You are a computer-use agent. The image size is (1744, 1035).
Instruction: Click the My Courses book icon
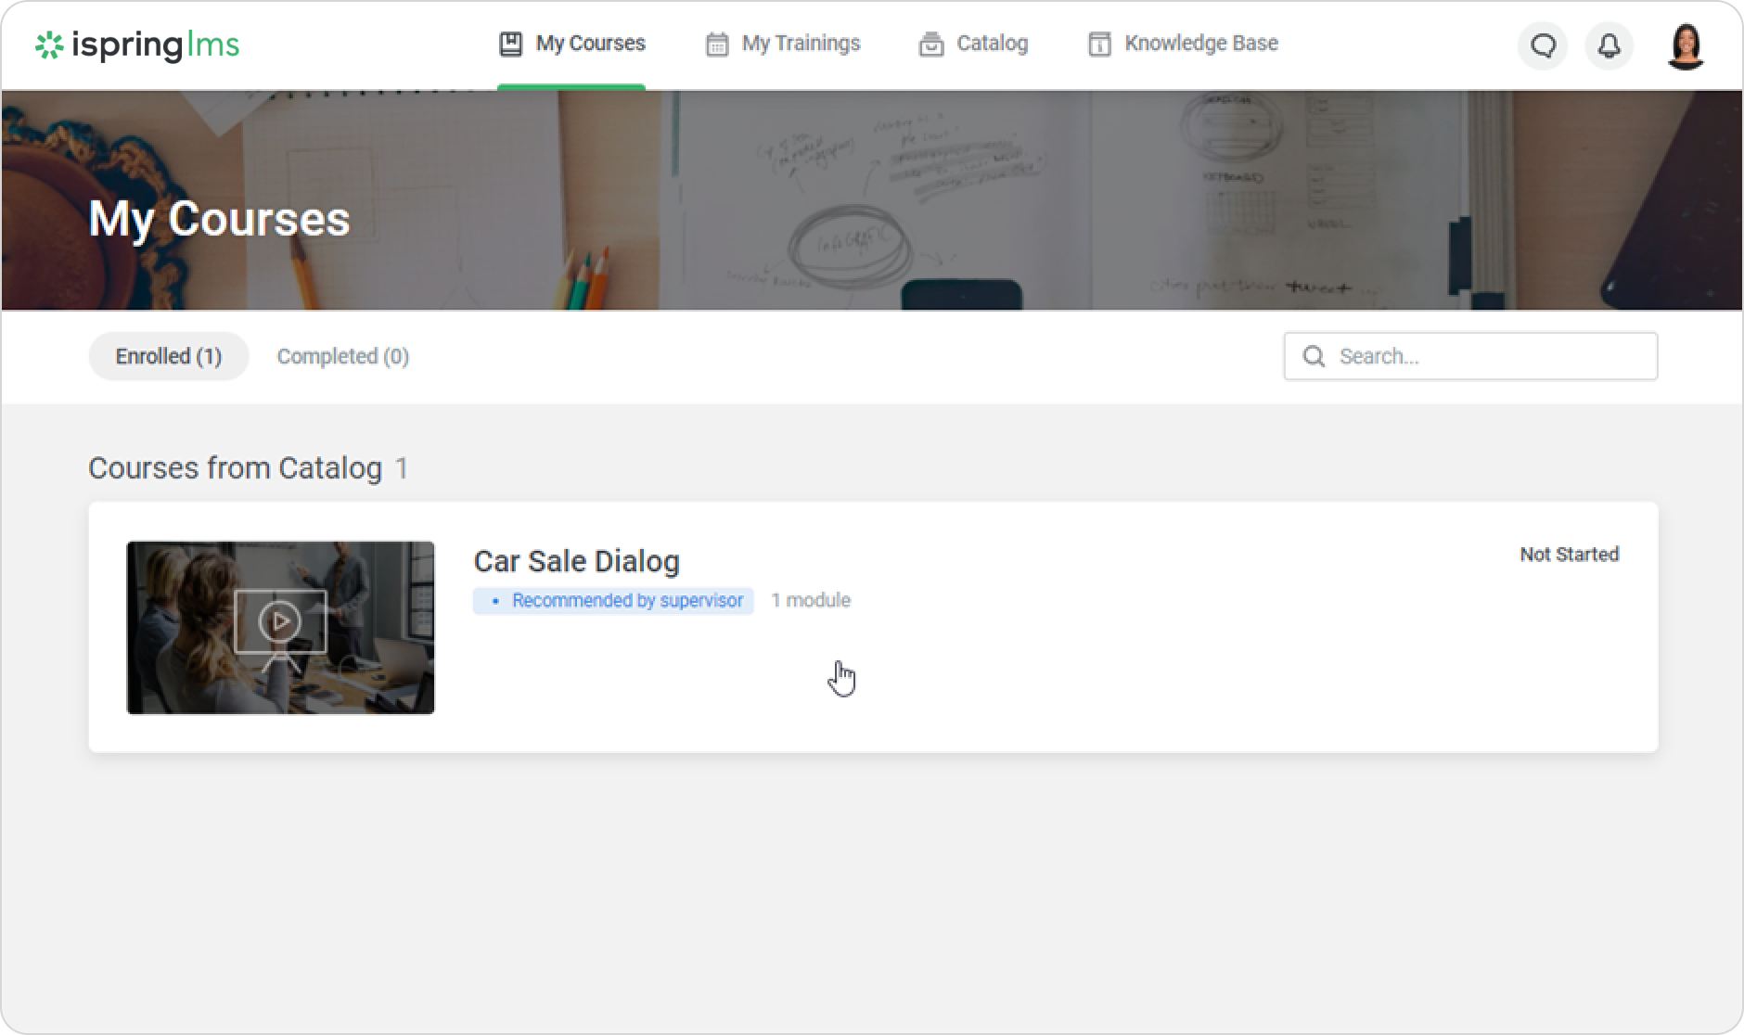click(510, 44)
